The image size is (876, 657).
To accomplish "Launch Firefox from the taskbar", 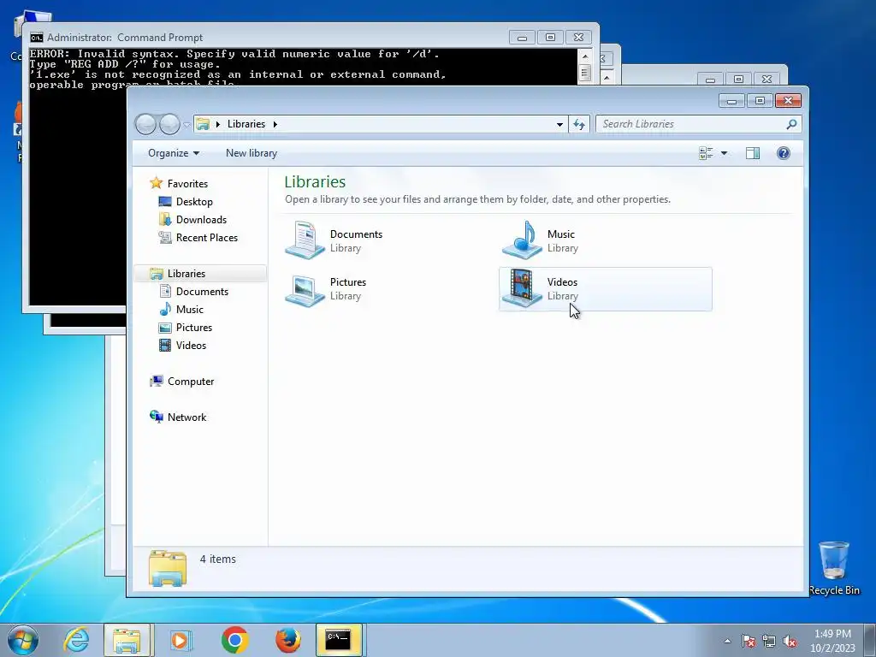I will pyautogui.click(x=288, y=640).
